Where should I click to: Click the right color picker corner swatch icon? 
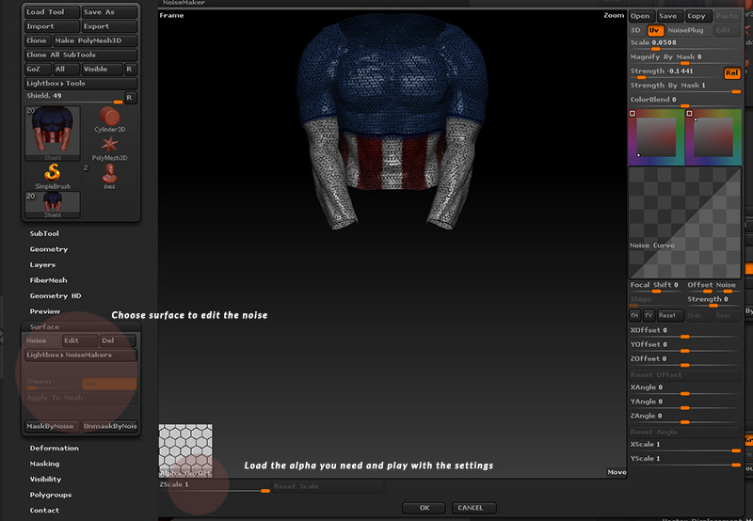[689, 114]
